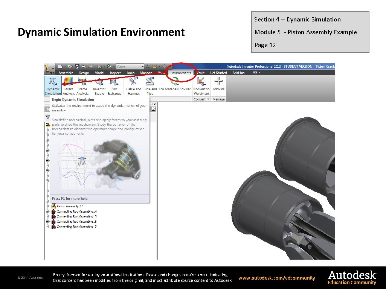Open the Convert drop-down in the ribbon
This screenshot has width=386, height=289.
(x=202, y=99)
